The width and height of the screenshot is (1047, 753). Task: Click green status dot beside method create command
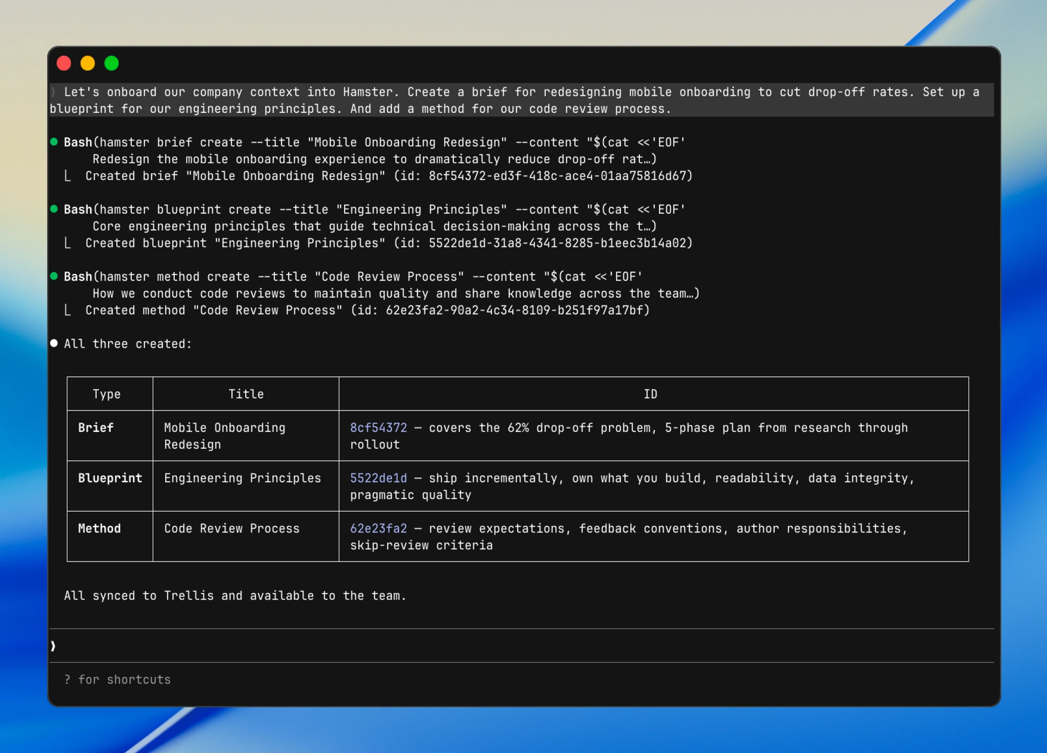(54, 276)
